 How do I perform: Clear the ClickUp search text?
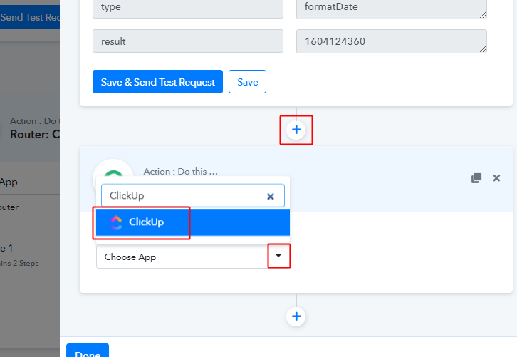271,197
